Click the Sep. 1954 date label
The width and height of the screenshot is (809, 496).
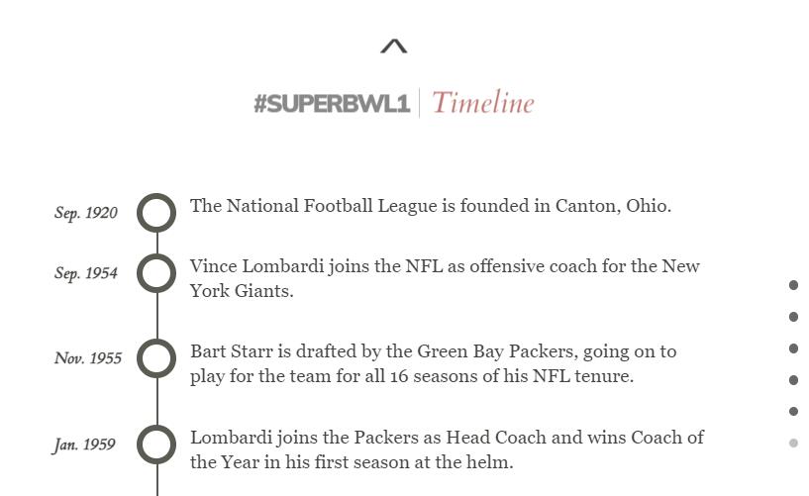[86, 273]
